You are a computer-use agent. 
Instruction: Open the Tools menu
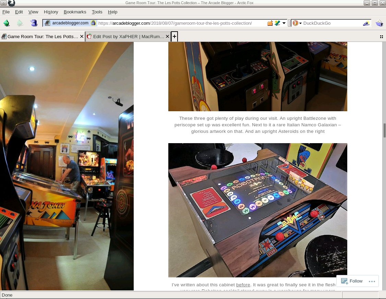point(97,12)
